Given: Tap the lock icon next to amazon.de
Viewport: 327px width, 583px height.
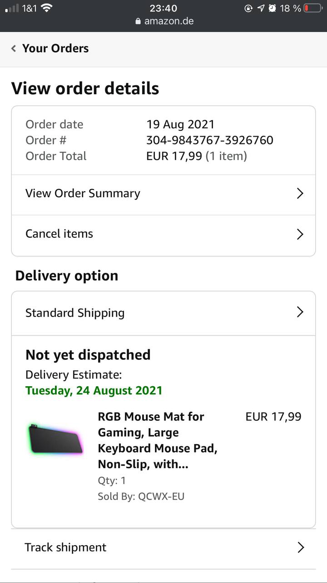Looking at the screenshot, I should [138, 21].
